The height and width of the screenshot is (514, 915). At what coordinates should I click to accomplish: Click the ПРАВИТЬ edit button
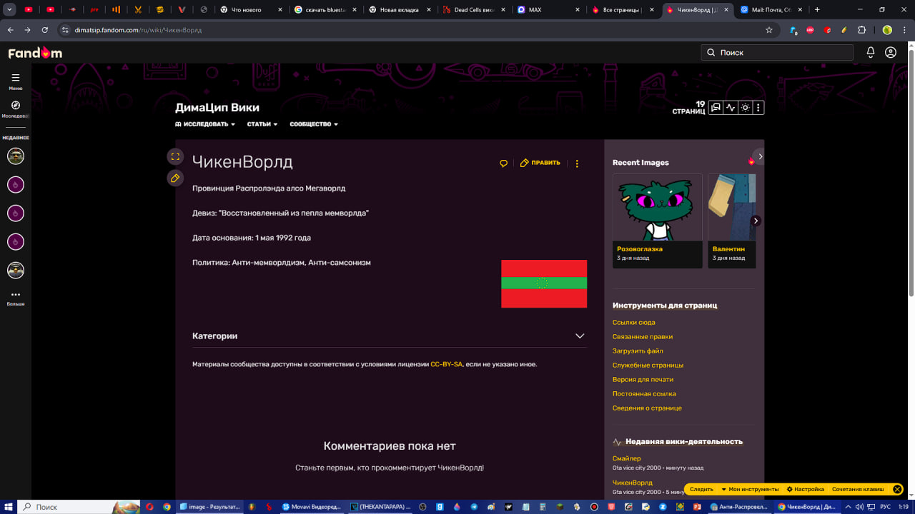(540, 163)
